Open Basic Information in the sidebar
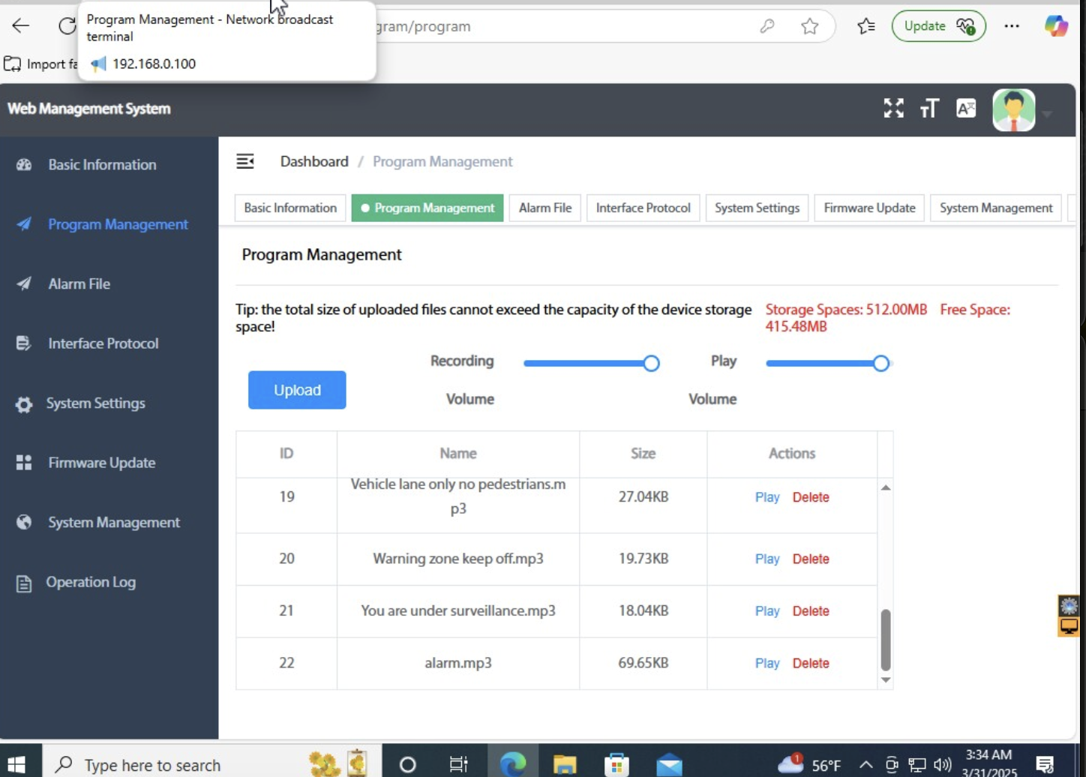The width and height of the screenshot is (1086, 777). pos(109,164)
